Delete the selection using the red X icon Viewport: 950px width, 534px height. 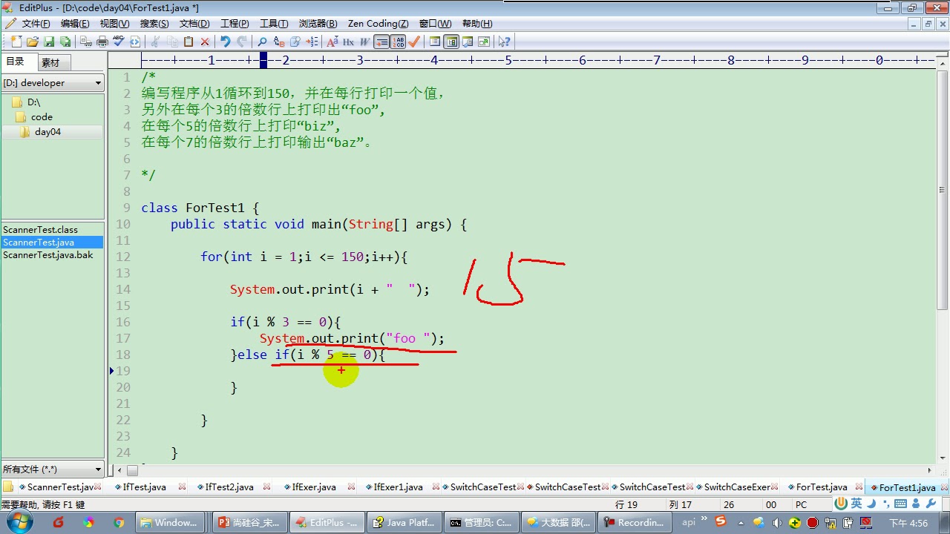[205, 42]
